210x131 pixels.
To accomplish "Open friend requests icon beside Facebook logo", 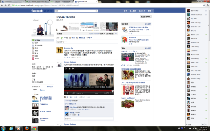I will [x=45, y=11].
